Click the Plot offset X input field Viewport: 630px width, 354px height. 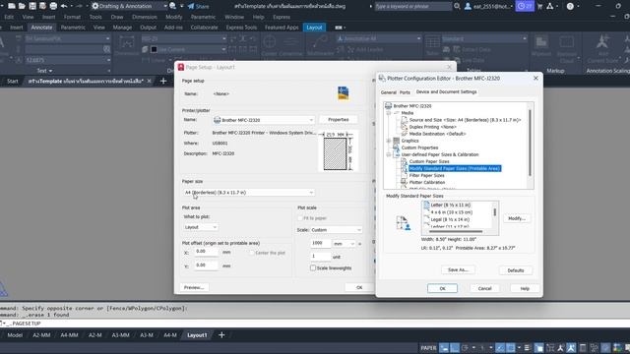point(206,252)
